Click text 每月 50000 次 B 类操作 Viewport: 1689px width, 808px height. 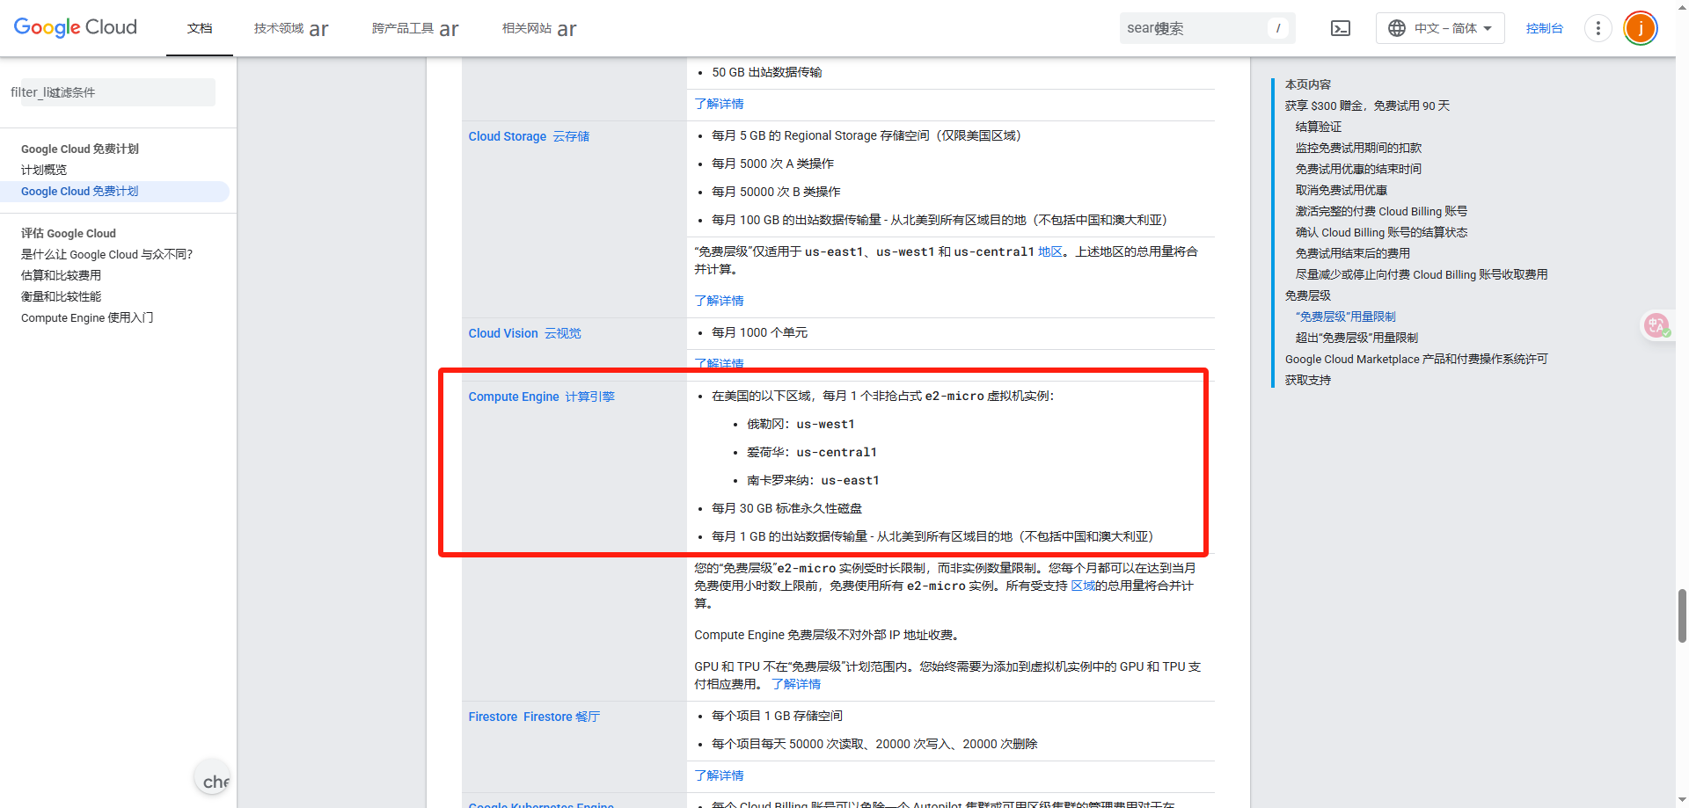coord(776,192)
